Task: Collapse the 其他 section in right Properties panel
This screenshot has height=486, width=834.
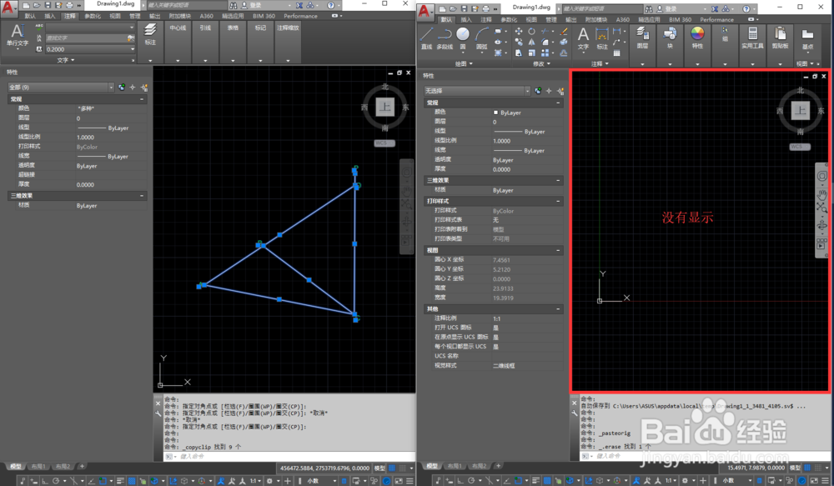Action: pyautogui.click(x=558, y=309)
